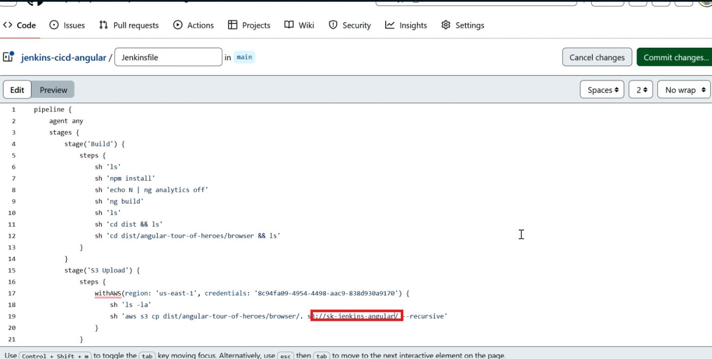Open the No wrap dropdown
712x359 pixels.
click(683, 89)
